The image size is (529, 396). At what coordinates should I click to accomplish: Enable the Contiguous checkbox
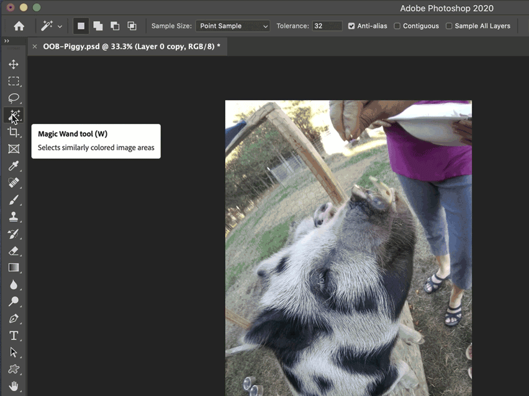click(397, 26)
